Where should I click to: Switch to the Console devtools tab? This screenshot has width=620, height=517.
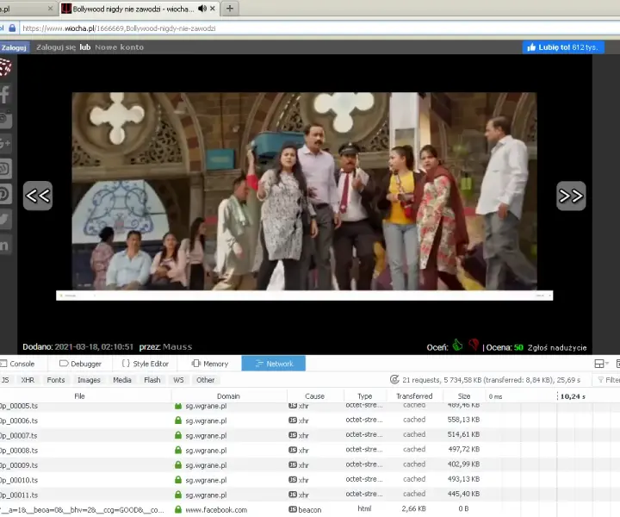(18, 364)
